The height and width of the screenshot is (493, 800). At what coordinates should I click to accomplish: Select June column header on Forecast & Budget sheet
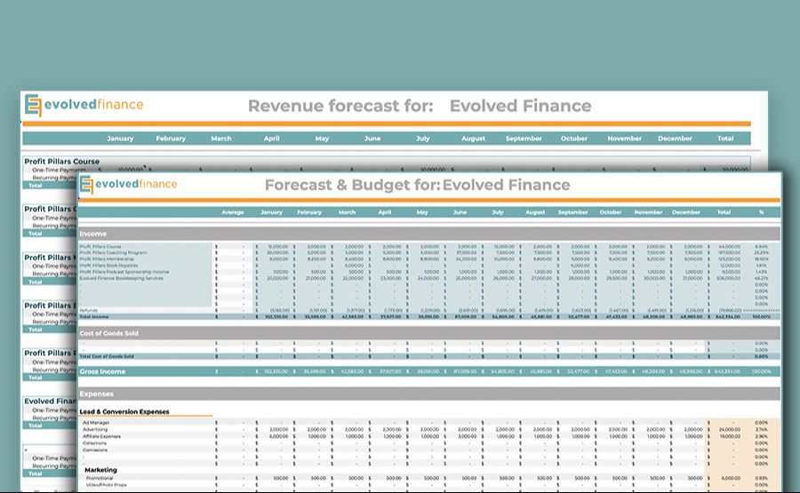(460, 212)
